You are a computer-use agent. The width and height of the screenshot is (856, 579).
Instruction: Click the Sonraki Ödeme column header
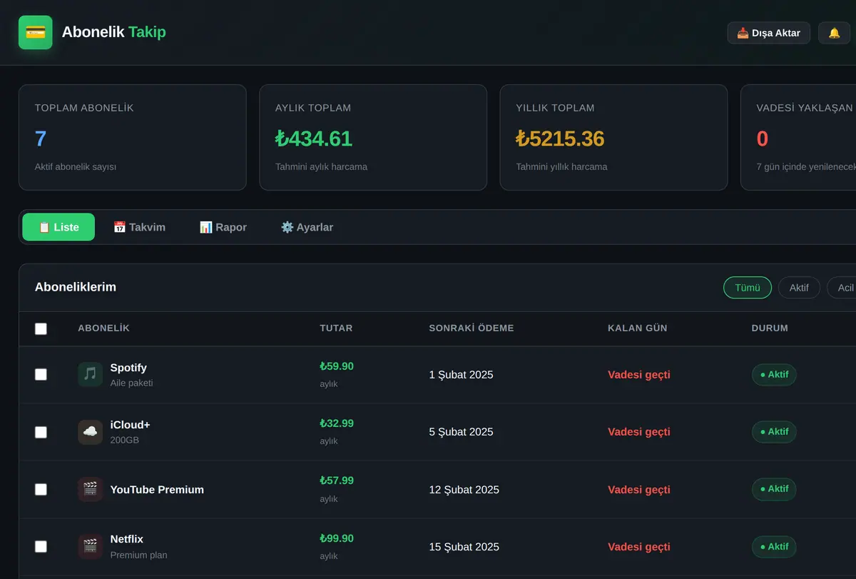(472, 328)
